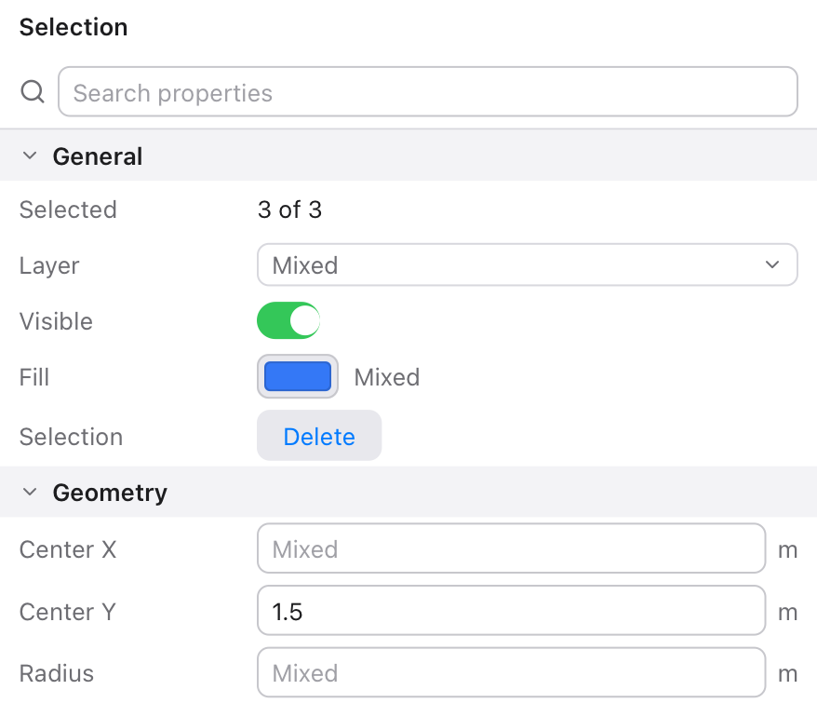The height and width of the screenshot is (717, 817).
Task: Open the Layer Mixed dropdown
Action: pyautogui.click(x=528, y=264)
